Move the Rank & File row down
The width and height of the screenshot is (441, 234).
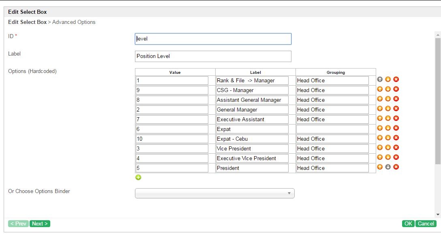(x=388, y=79)
